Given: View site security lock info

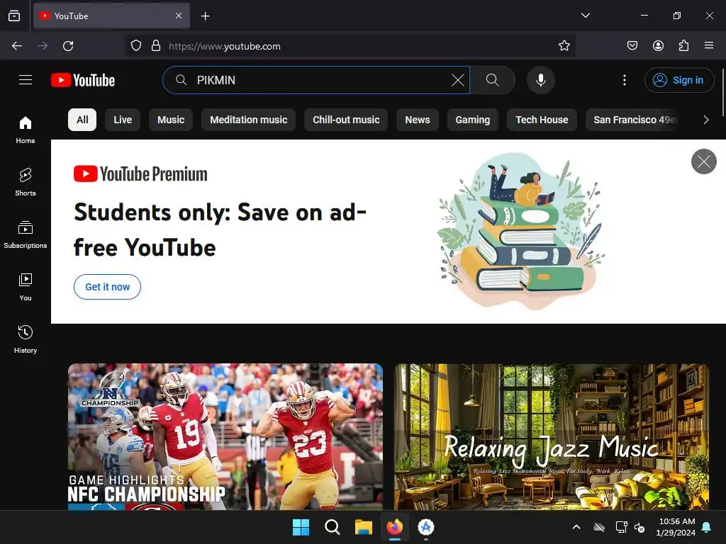Looking at the screenshot, I should click(156, 46).
